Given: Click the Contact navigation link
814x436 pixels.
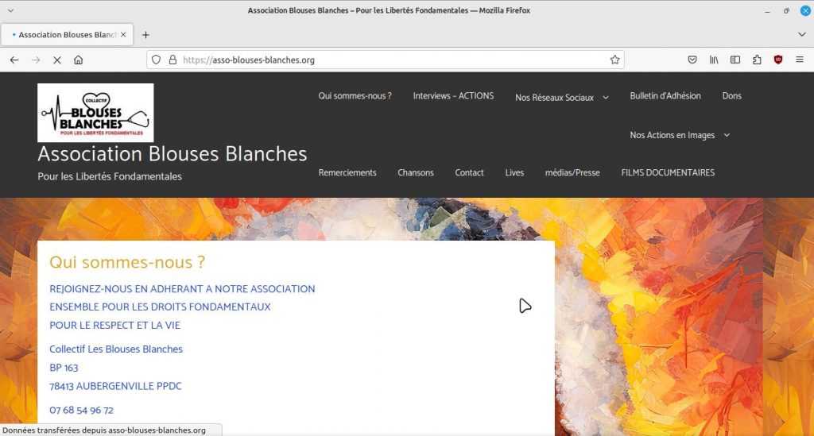Looking at the screenshot, I should pyautogui.click(x=469, y=172).
